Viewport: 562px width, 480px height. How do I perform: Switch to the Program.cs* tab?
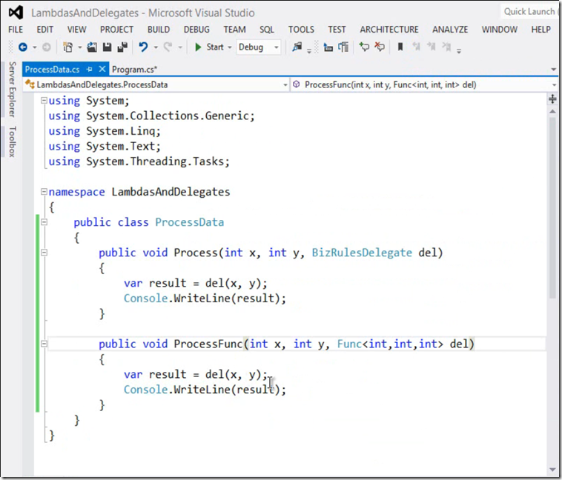[x=134, y=69]
